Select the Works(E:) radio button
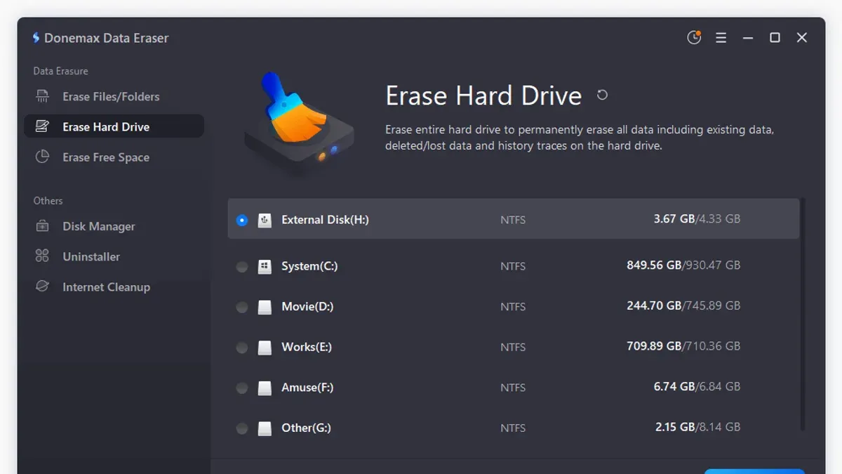Viewport: 842px width, 474px height. pos(242,348)
